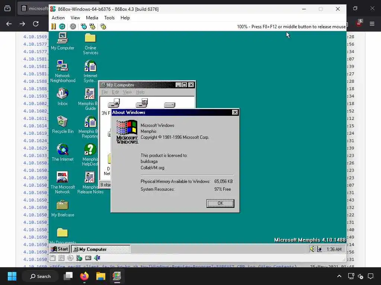The height and width of the screenshot is (285, 381).
Task: Select the first drive icon in My Computer
Action: pyautogui.click(x=114, y=103)
